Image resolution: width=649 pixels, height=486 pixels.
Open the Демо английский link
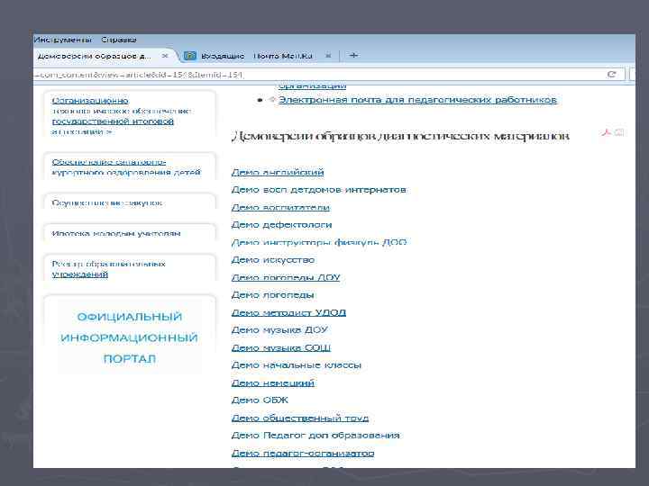278,172
